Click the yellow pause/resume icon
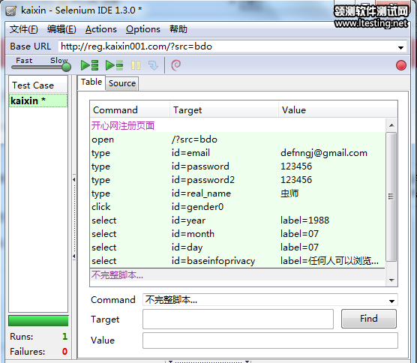 136,65
